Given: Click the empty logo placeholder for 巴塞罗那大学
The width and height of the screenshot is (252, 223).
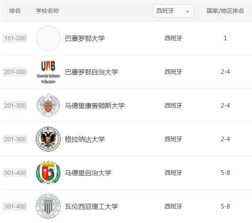Looking at the screenshot, I should tap(48, 38).
